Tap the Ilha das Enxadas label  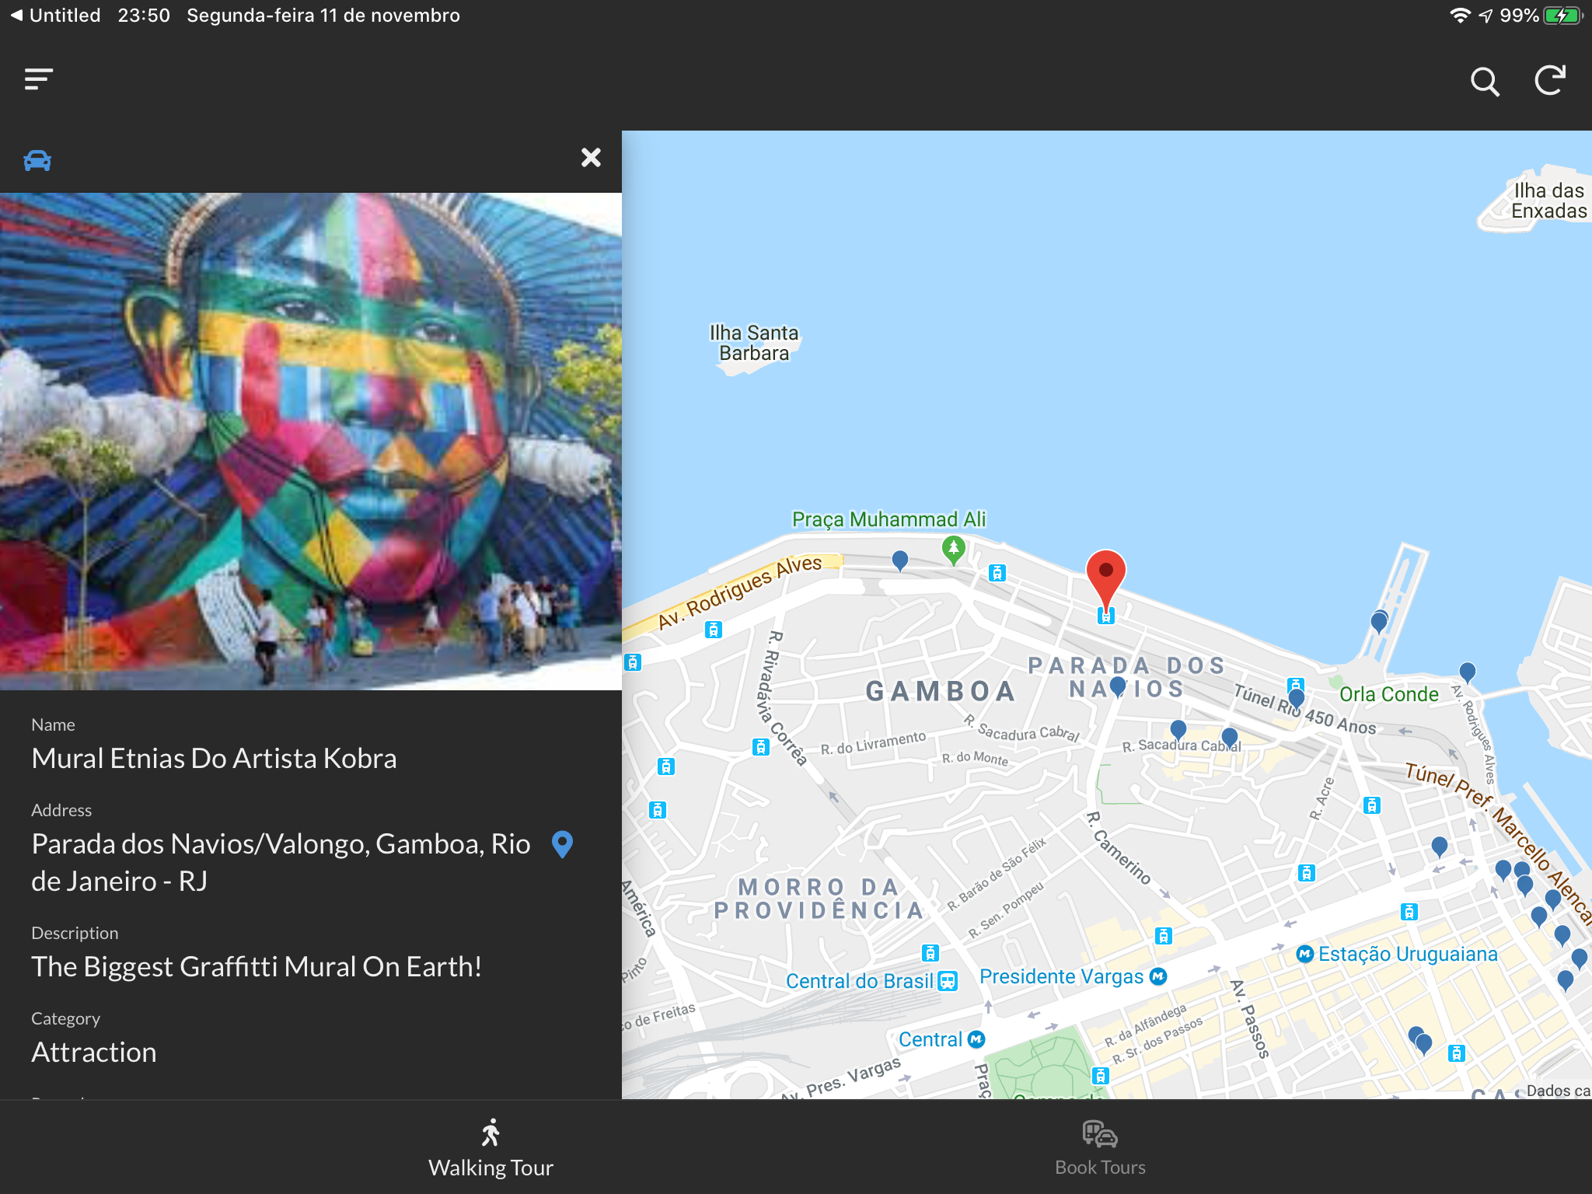click(1548, 201)
